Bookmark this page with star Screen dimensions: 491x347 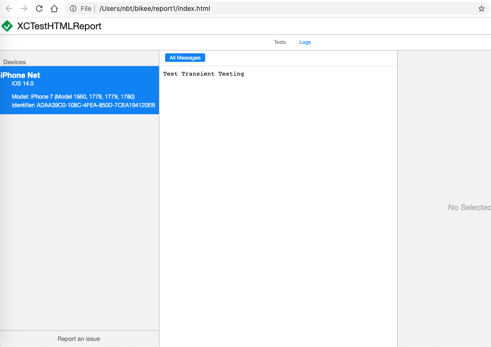481,9
